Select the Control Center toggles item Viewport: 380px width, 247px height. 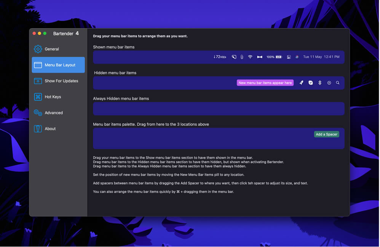click(289, 57)
